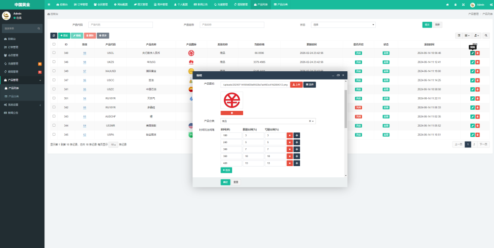Screen dimensions: 494x248
Task: Click the red 上传 upload button
Action: tap(296, 84)
